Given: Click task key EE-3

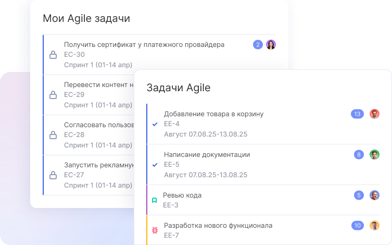Looking at the screenshot, I should (x=171, y=205).
